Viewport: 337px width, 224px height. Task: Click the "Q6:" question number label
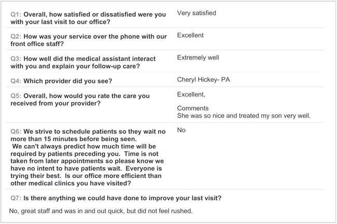coord(16,132)
